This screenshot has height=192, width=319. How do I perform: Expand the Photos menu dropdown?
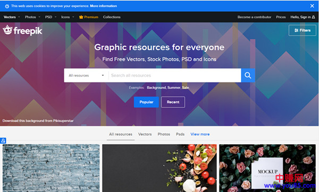pyautogui.click(x=39, y=17)
